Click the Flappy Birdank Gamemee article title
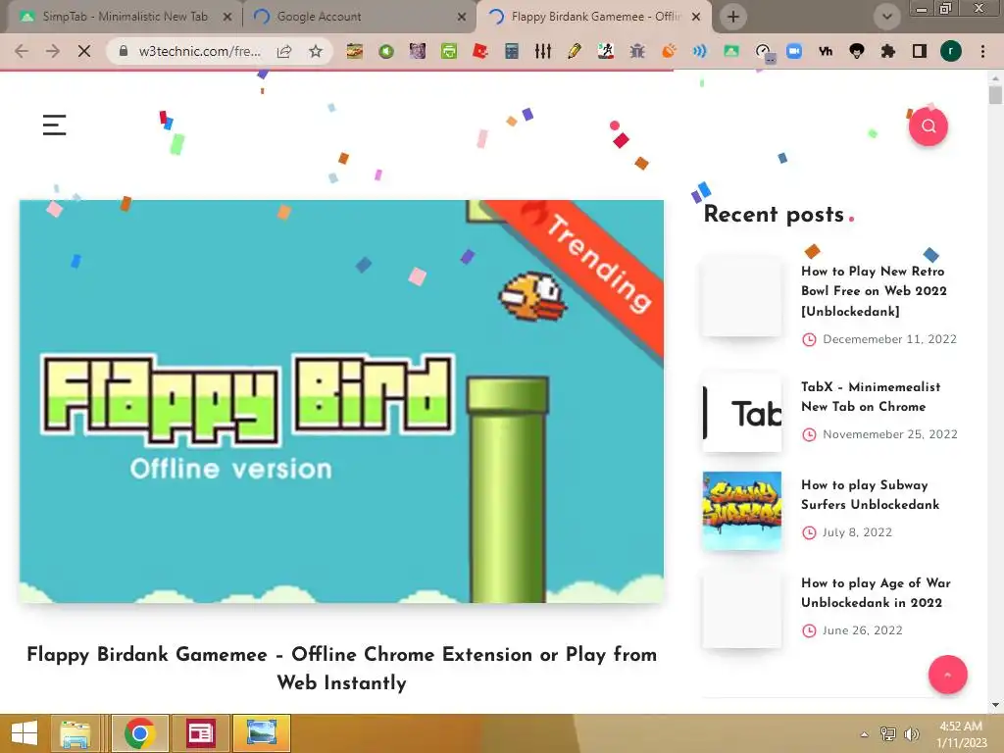 pos(342,669)
